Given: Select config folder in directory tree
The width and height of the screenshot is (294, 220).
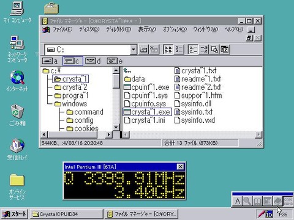Looking at the screenshot, I should pos(80,120).
